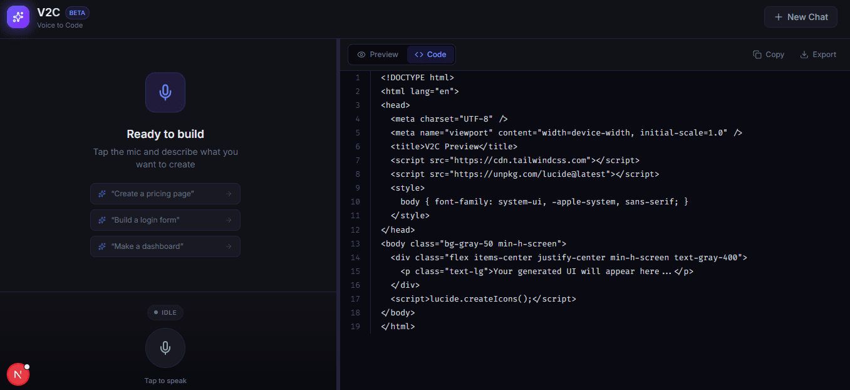
Task: Select the Code tab
Action: [430, 55]
